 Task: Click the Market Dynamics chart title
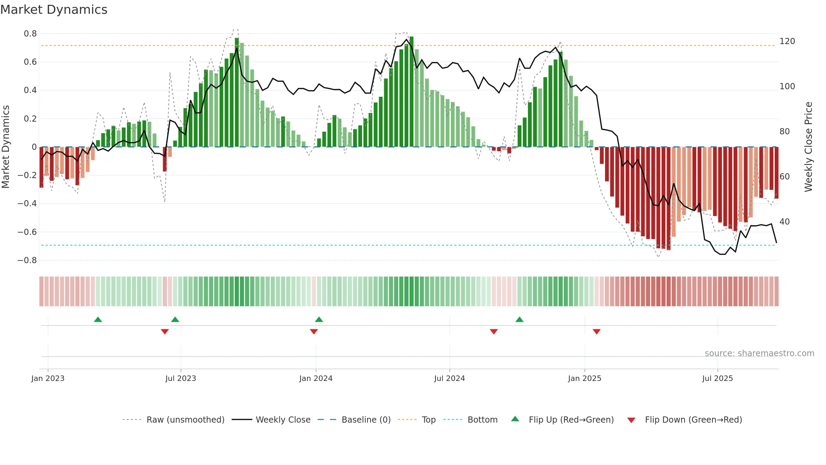click(x=54, y=10)
